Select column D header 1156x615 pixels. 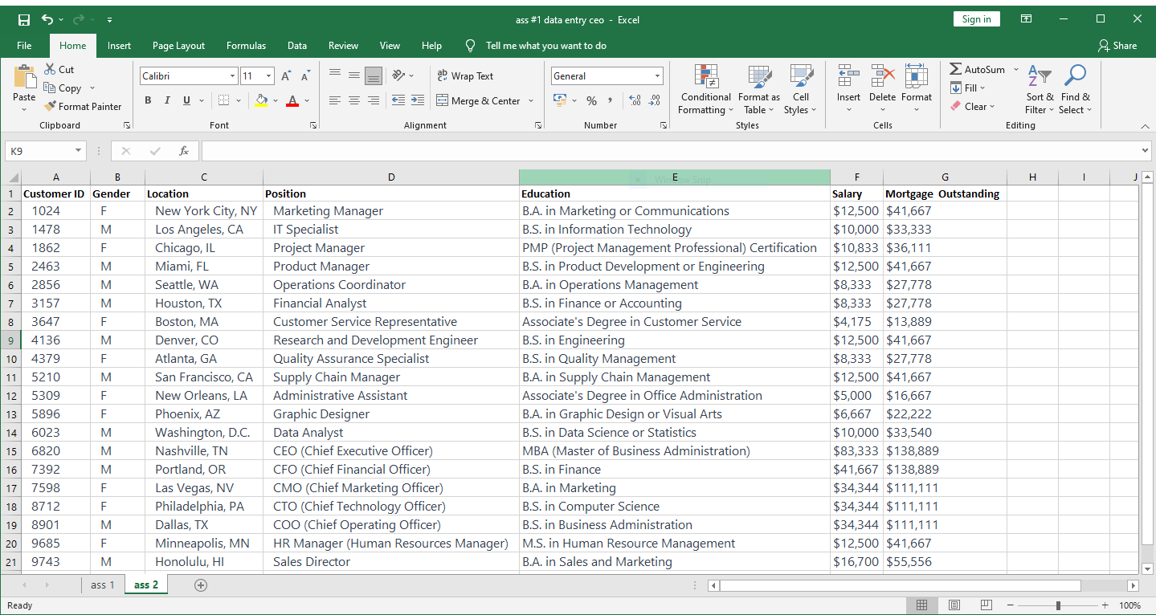point(391,177)
